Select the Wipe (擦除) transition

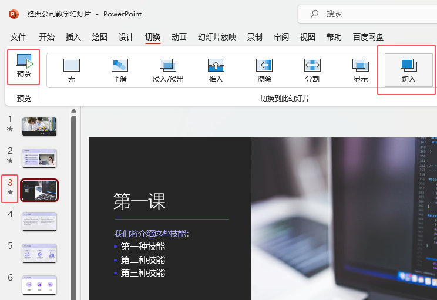(x=264, y=70)
